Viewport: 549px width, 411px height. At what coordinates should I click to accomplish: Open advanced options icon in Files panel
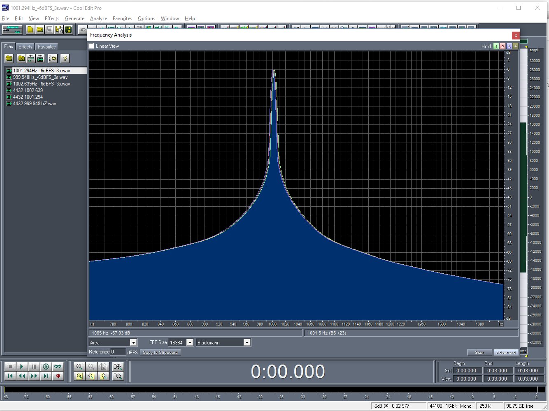coord(53,58)
